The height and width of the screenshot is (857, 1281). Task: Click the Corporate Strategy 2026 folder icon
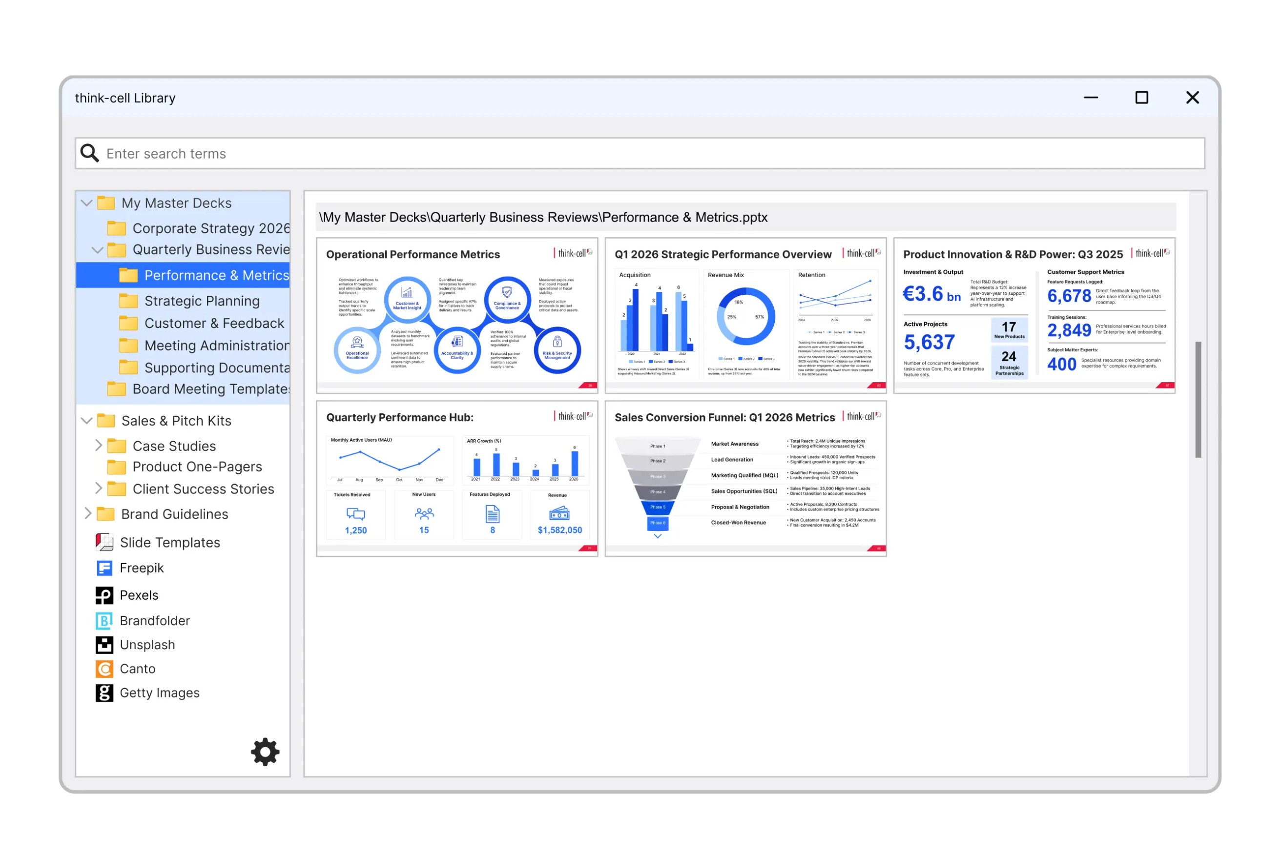(x=117, y=227)
